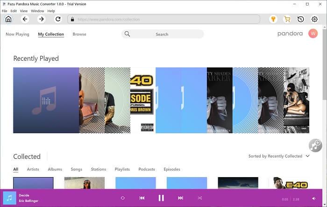Go back with the left arrow button
This screenshot has width=327, height=207.
[x=25, y=19]
